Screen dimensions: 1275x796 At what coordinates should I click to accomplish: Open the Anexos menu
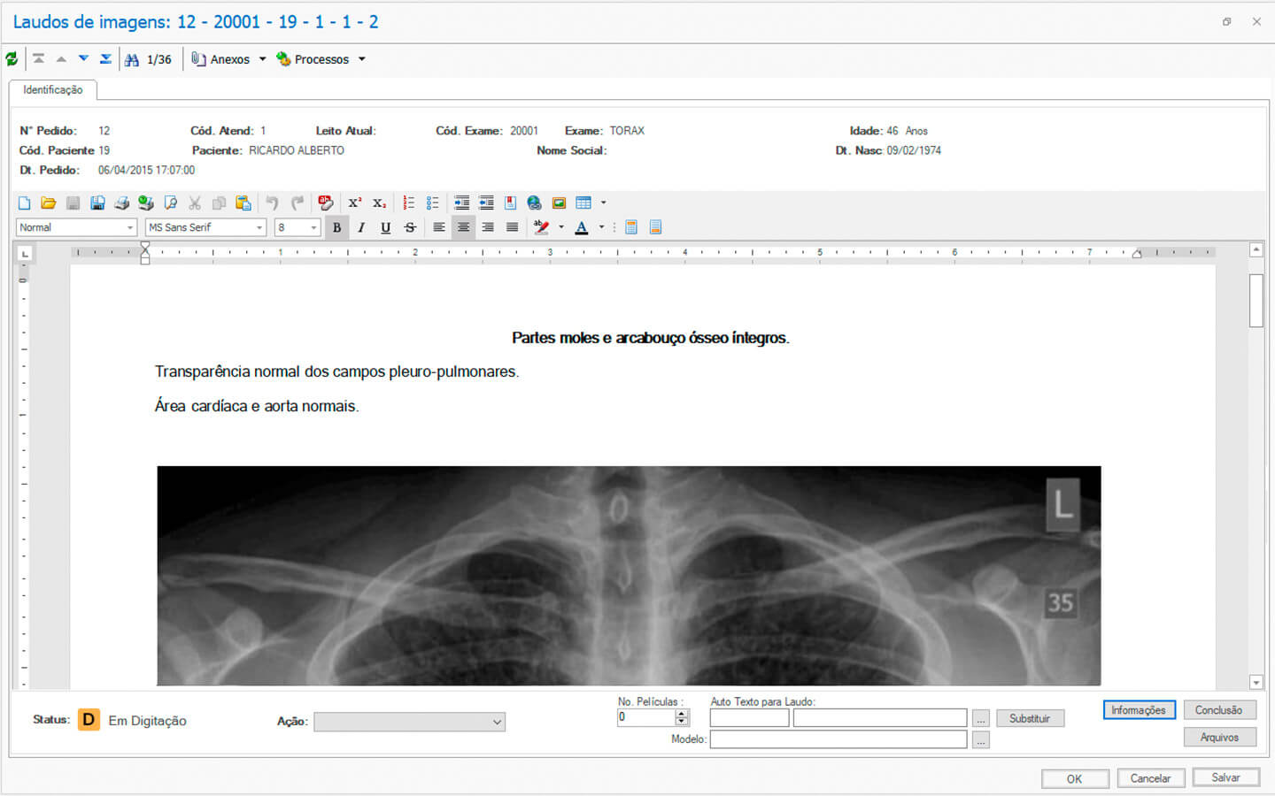tap(229, 59)
